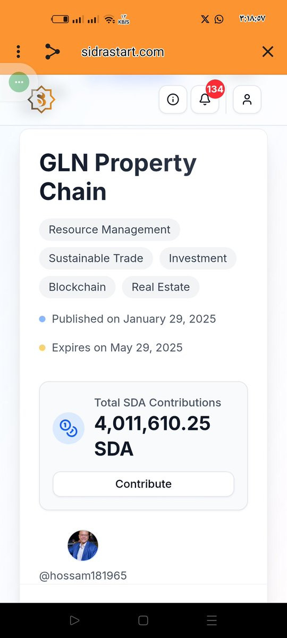The width and height of the screenshot is (287, 638).
Task: Tap the Sidra star logo
Action: (x=41, y=100)
